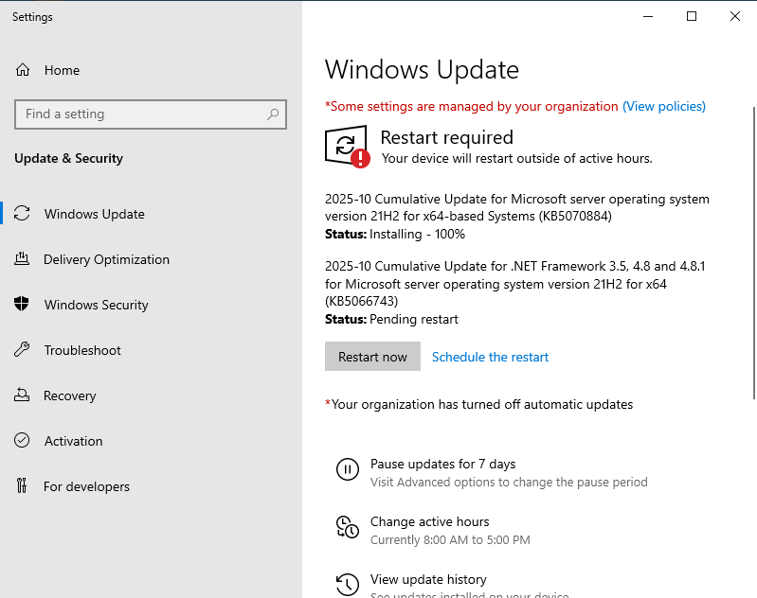Navigate to Recovery options

coord(69,396)
